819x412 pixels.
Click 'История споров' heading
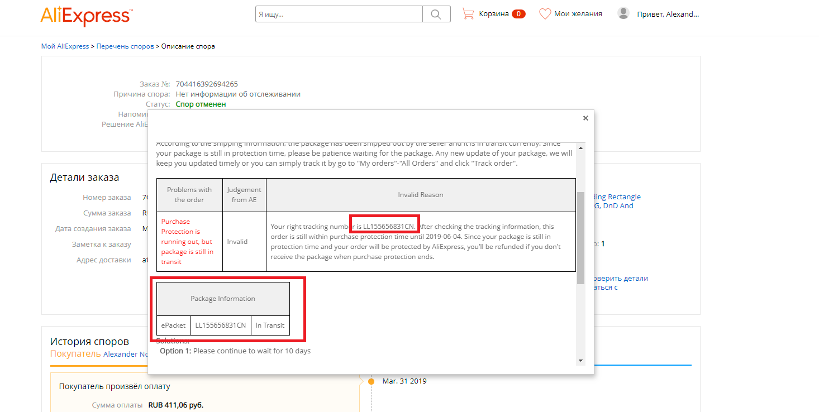point(89,342)
